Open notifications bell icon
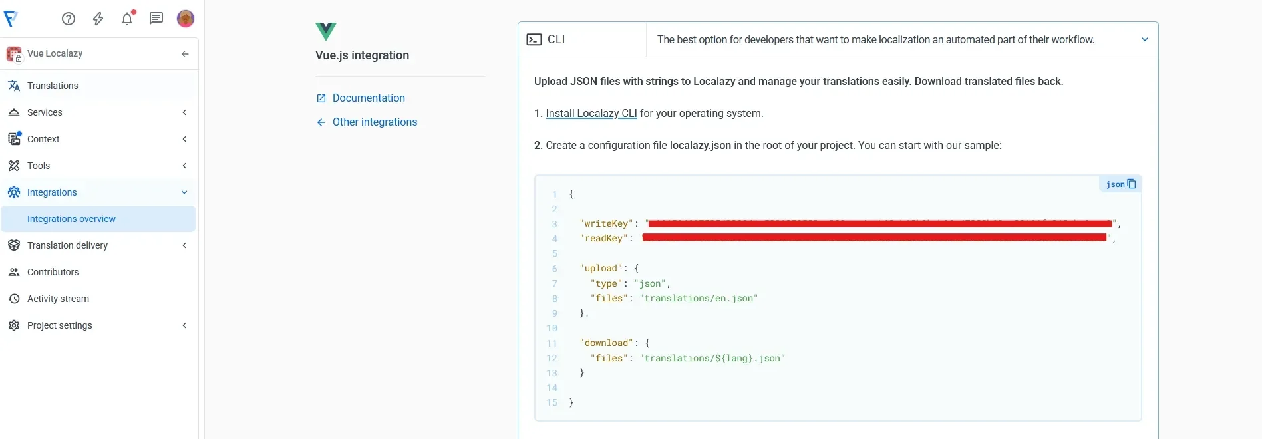1262x439 pixels. [127, 18]
